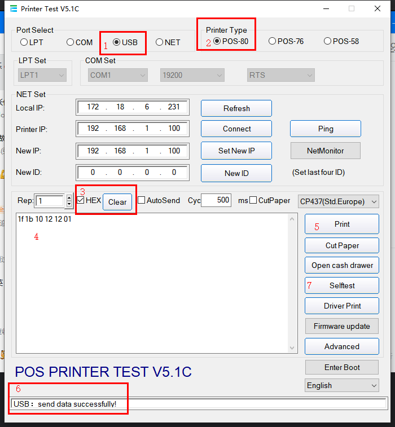Enable the AutoSend checkbox
Viewport: 395px width, 427px height.
point(142,200)
